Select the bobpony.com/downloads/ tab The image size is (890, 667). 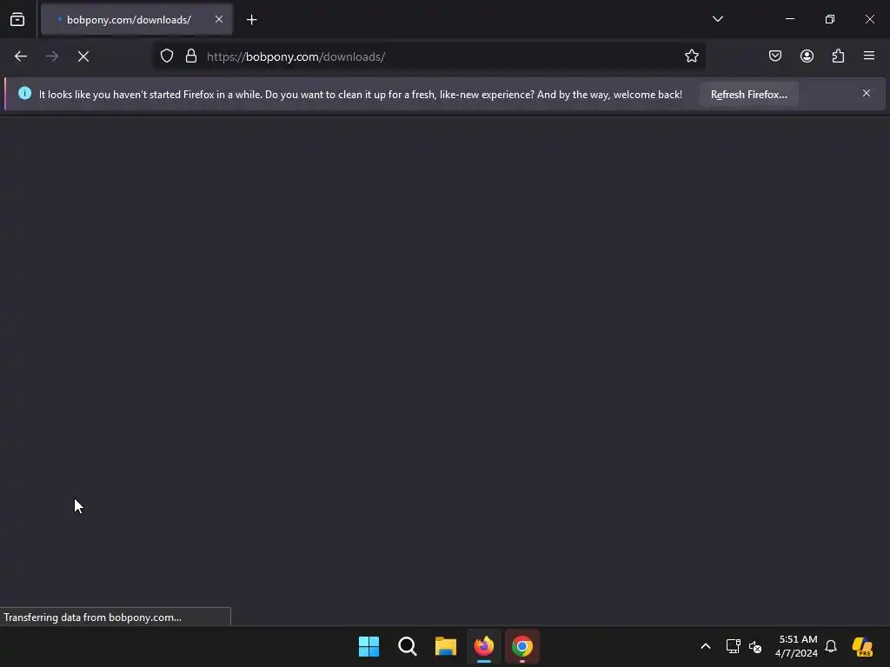(136, 20)
